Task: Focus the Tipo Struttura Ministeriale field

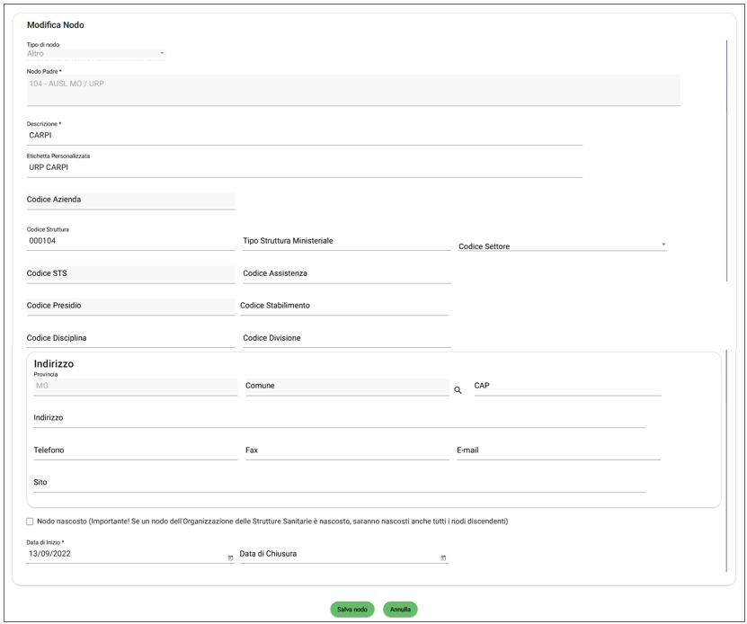Action: coord(346,241)
